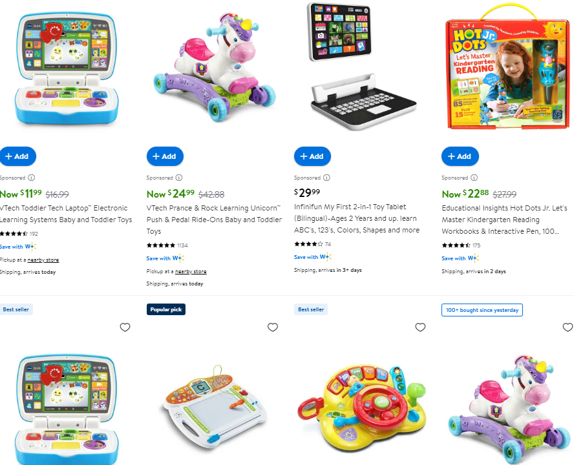Click the Infinifun tablet and keyboard image
The width and height of the screenshot is (574, 465).
[x=361, y=67]
